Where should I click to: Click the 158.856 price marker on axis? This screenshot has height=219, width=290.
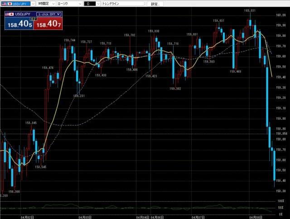point(281,134)
